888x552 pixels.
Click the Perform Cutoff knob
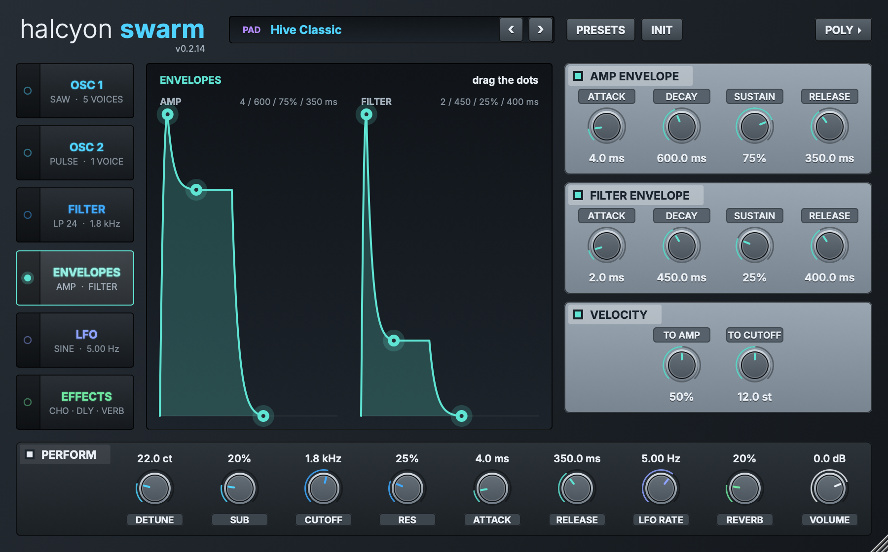(x=323, y=488)
